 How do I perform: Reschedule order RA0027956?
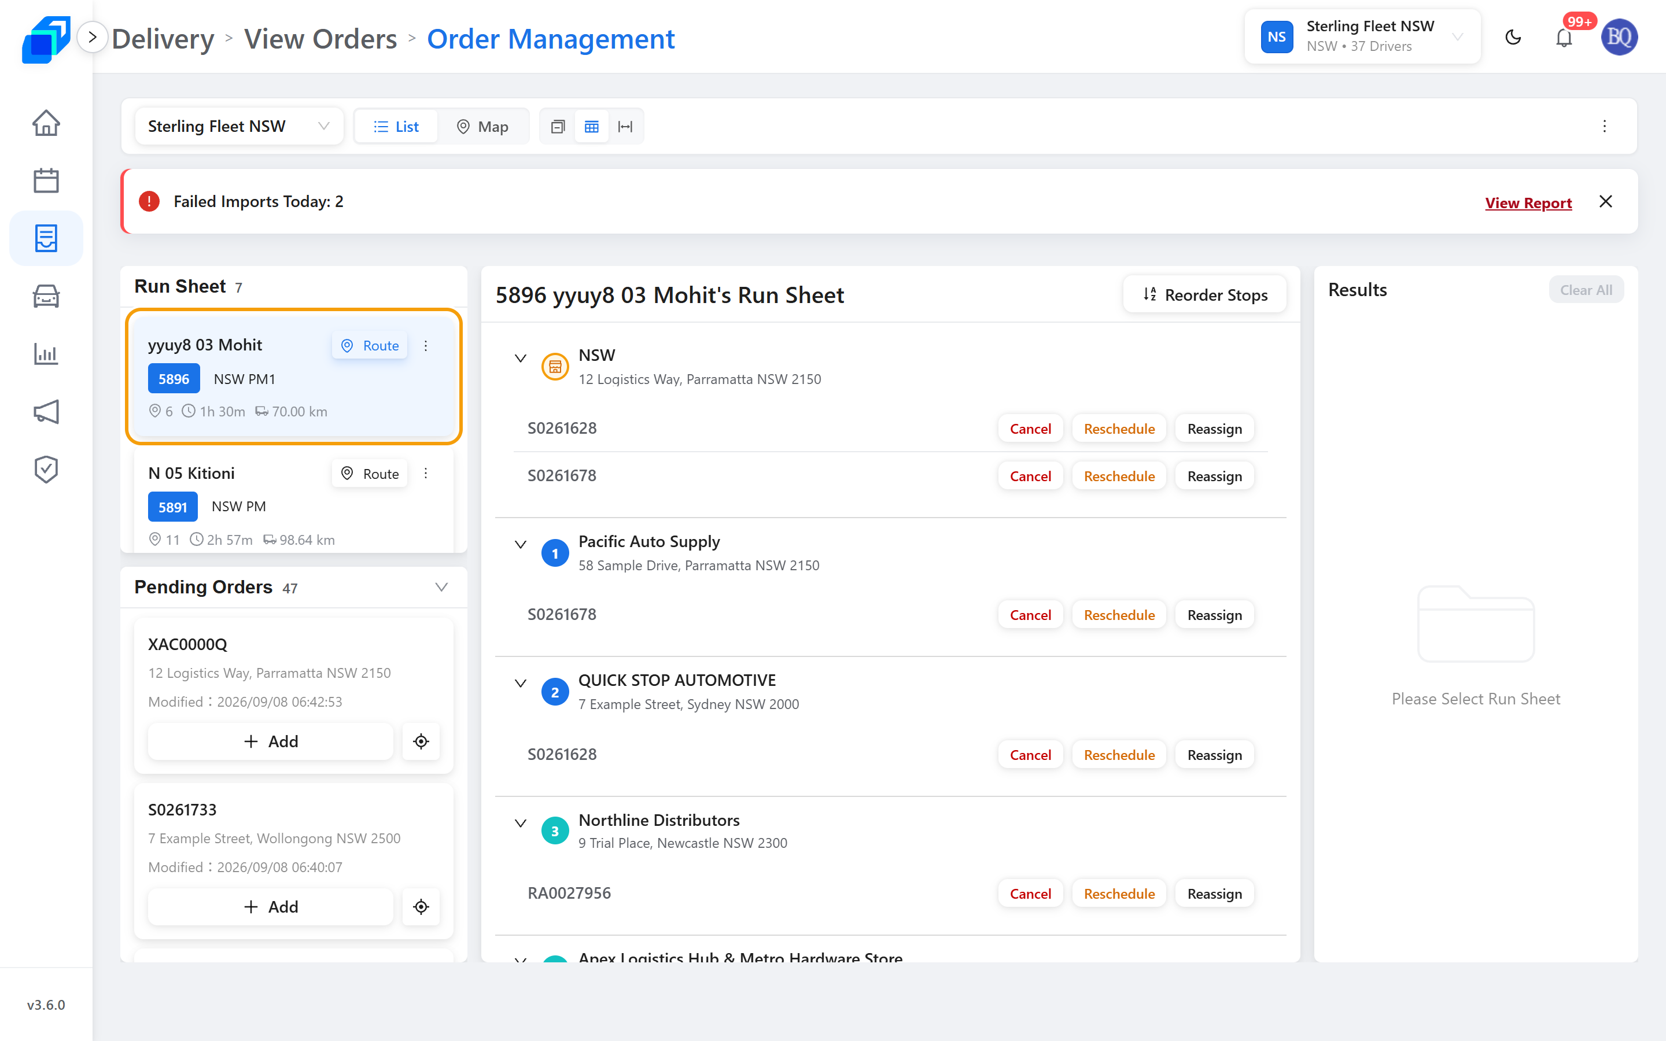point(1119,894)
